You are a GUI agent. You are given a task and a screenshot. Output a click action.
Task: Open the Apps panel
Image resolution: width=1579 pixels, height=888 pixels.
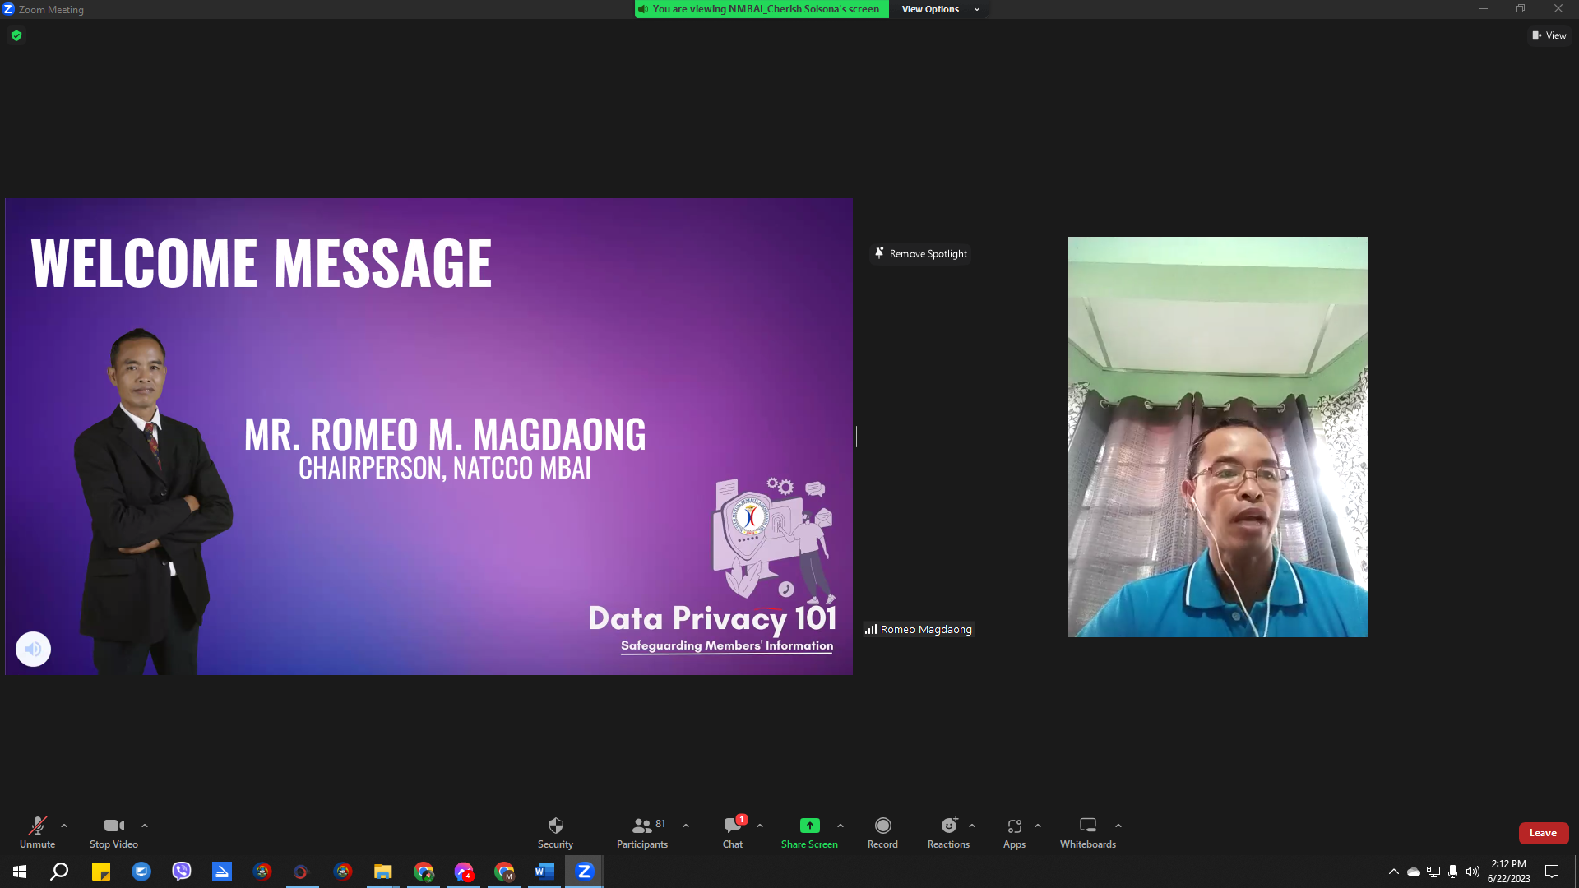click(1014, 832)
